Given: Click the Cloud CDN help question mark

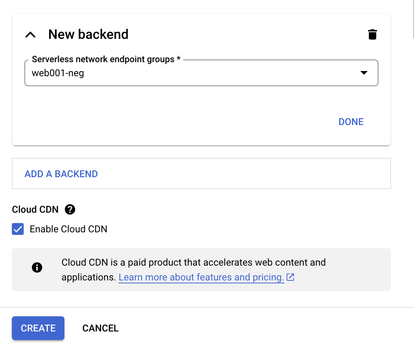Looking at the screenshot, I should pos(70,209).
